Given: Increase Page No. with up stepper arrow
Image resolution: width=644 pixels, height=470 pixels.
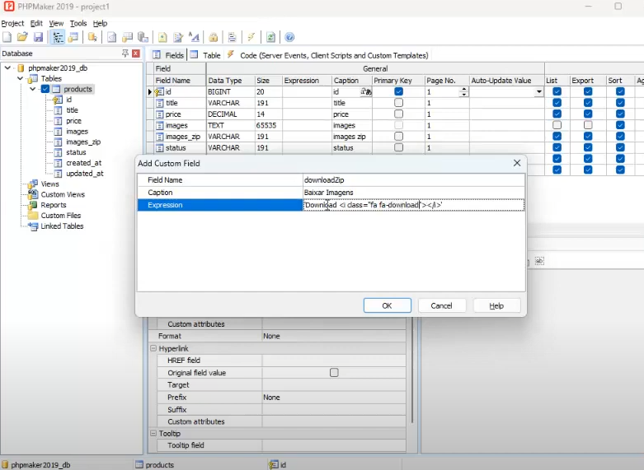Looking at the screenshot, I should click(x=463, y=90).
